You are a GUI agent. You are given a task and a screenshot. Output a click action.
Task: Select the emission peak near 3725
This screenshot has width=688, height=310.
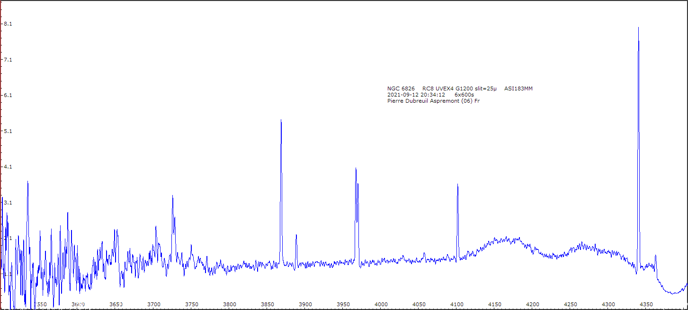[172, 197]
